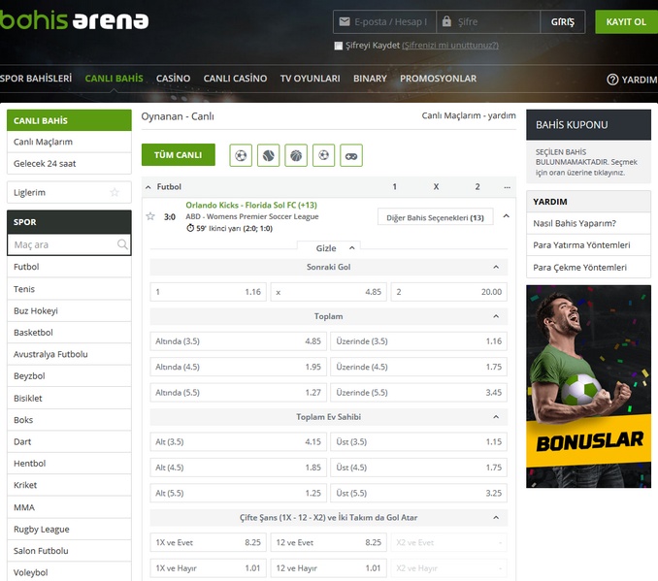This screenshot has height=581, width=658.
Task: Open Canlı Maçlarım - yardım link
Action: 469,115
